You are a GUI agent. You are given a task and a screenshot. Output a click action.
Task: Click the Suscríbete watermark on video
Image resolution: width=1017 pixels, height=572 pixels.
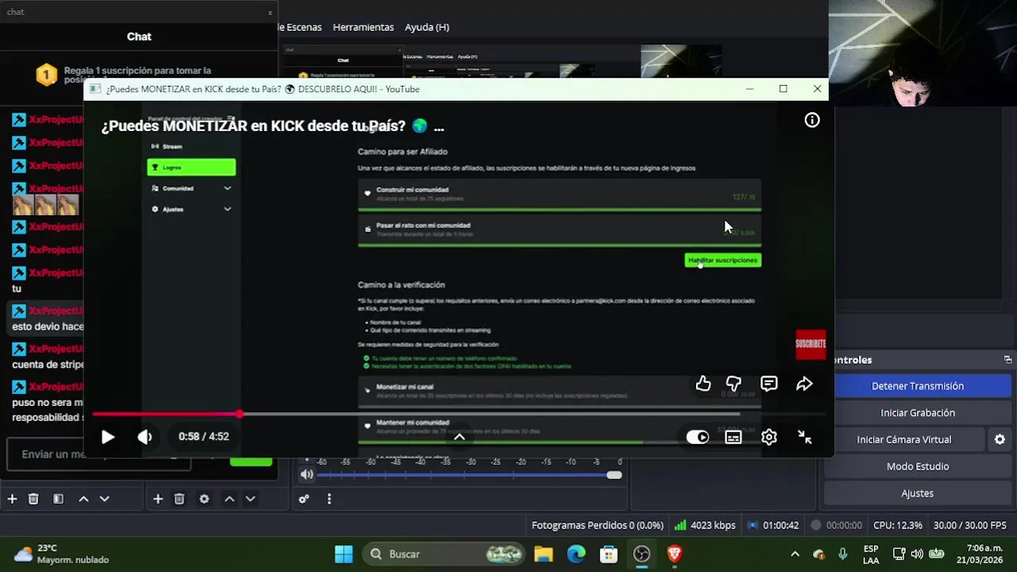click(x=811, y=345)
